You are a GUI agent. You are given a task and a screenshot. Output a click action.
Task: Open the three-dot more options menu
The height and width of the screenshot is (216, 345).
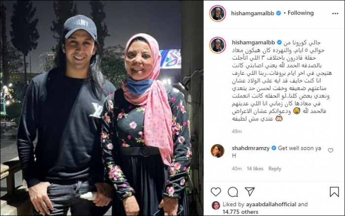click(x=335, y=14)
